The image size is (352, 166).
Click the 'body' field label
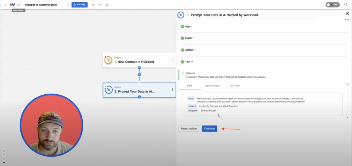coord(191,98)
